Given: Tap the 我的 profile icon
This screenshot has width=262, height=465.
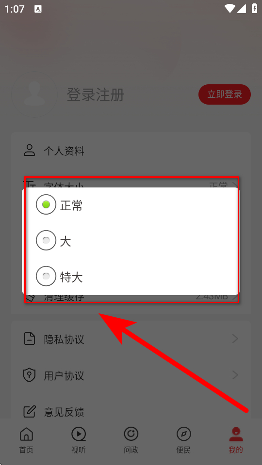Looking at the screenshot, I should tap(236, 434).
